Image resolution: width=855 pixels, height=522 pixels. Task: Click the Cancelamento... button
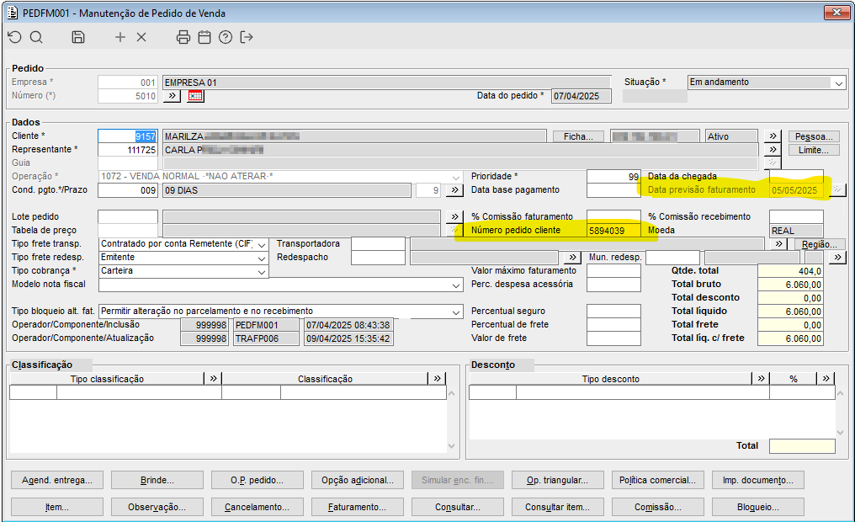tap(258, 507)
